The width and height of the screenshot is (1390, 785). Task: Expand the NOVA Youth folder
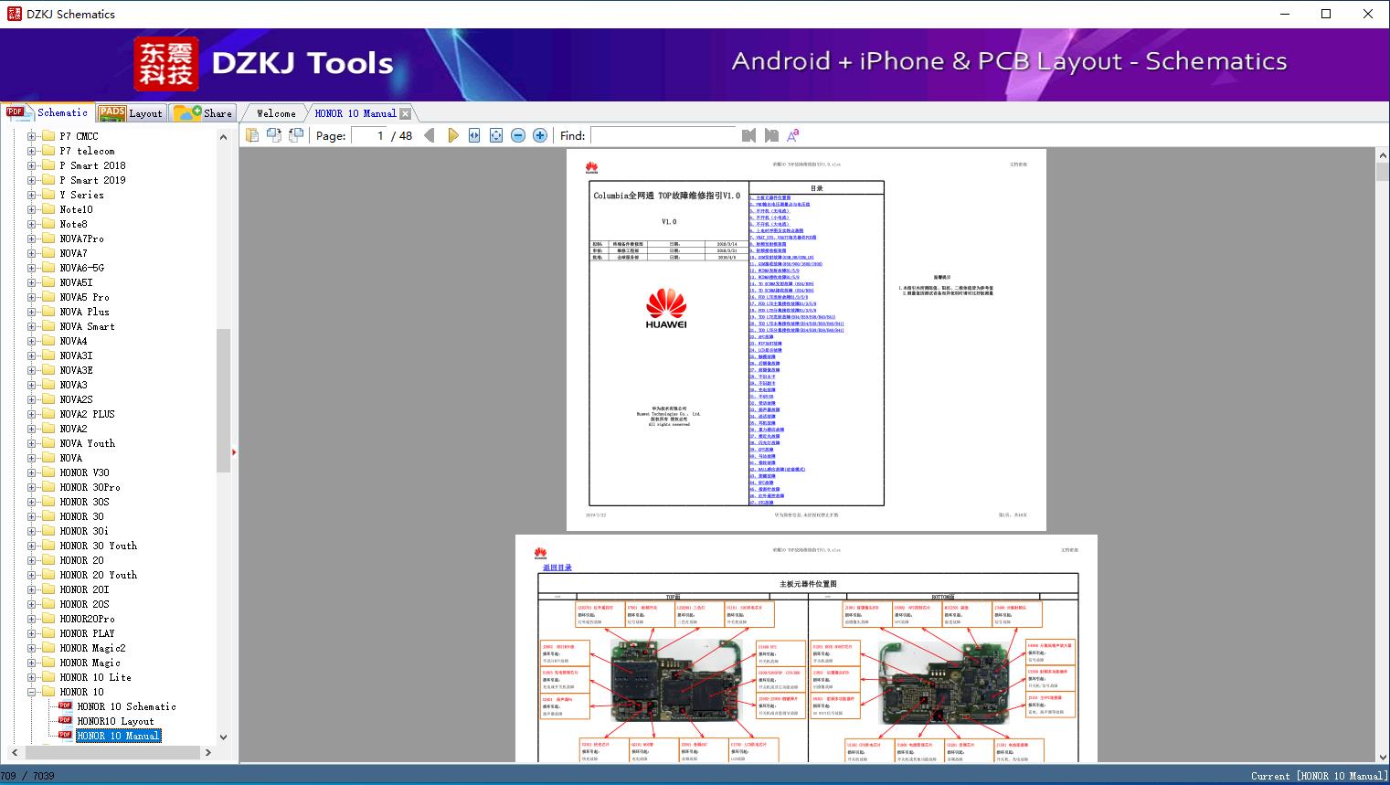pos(32,443)
